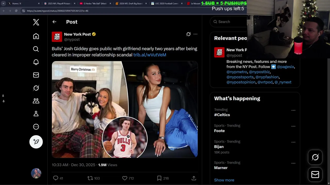This screenshot has height=185, width=330.
Task: Click the 1.9M Views count
Action: click(108, 165)
